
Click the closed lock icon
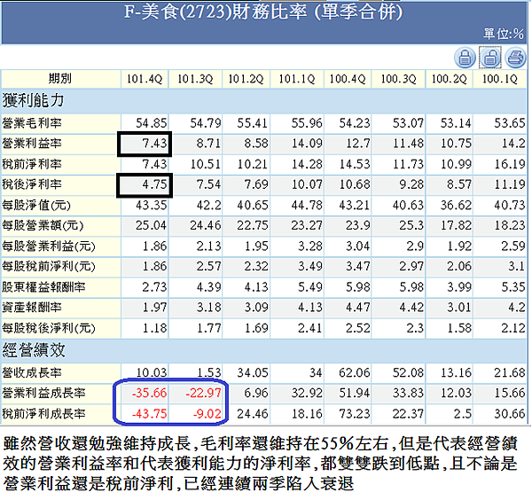point(465,57)
